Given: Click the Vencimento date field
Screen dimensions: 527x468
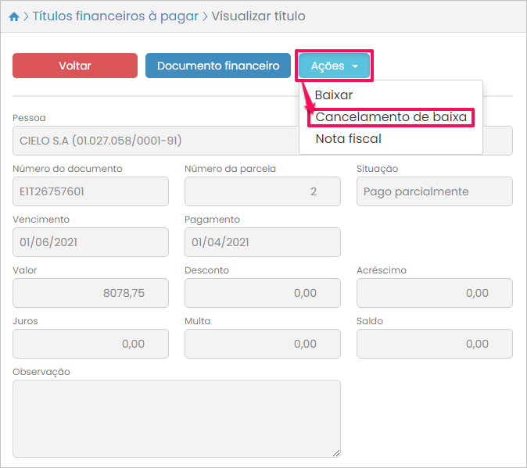Looking at the screenshot, I should (91, 242).
